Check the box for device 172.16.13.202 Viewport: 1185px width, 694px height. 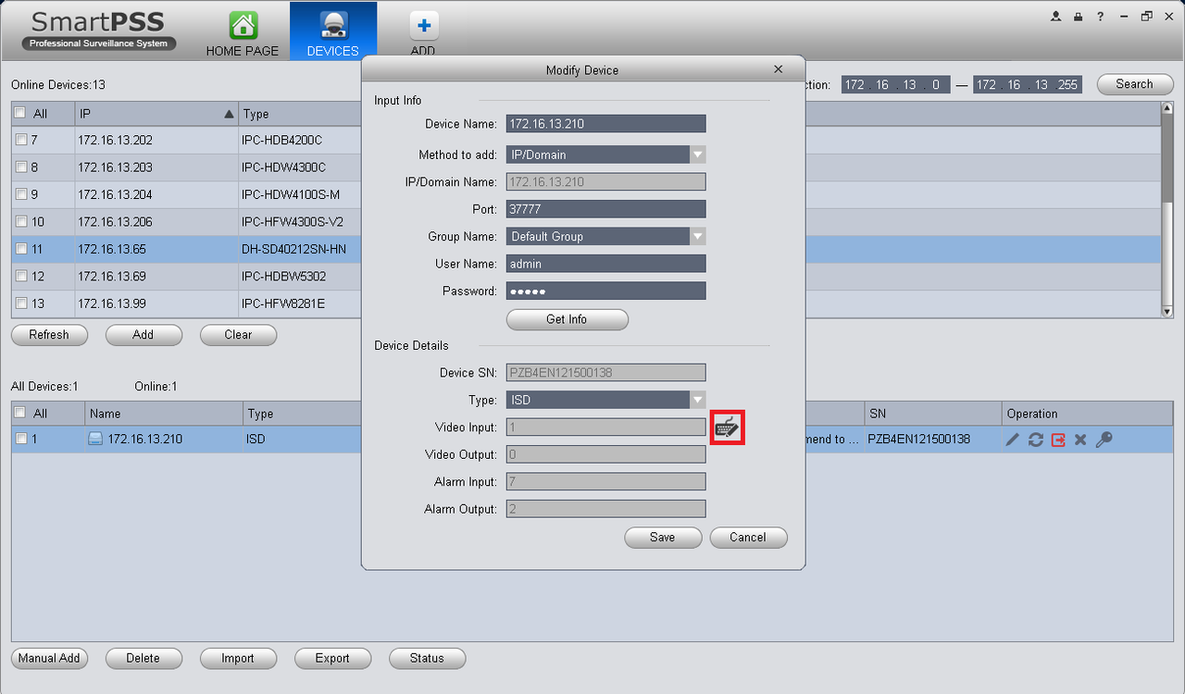[x=21, y=141]
